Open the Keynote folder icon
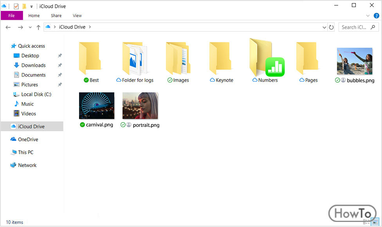 click(220, 58)
